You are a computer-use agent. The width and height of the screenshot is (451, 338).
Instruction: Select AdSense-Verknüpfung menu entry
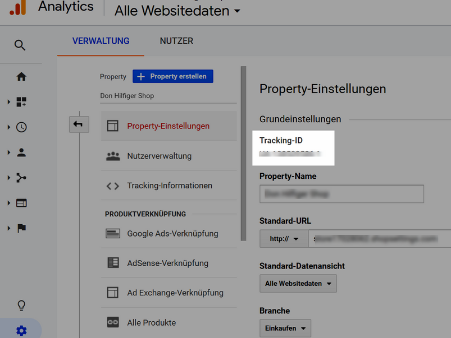[x=169, y=263]
